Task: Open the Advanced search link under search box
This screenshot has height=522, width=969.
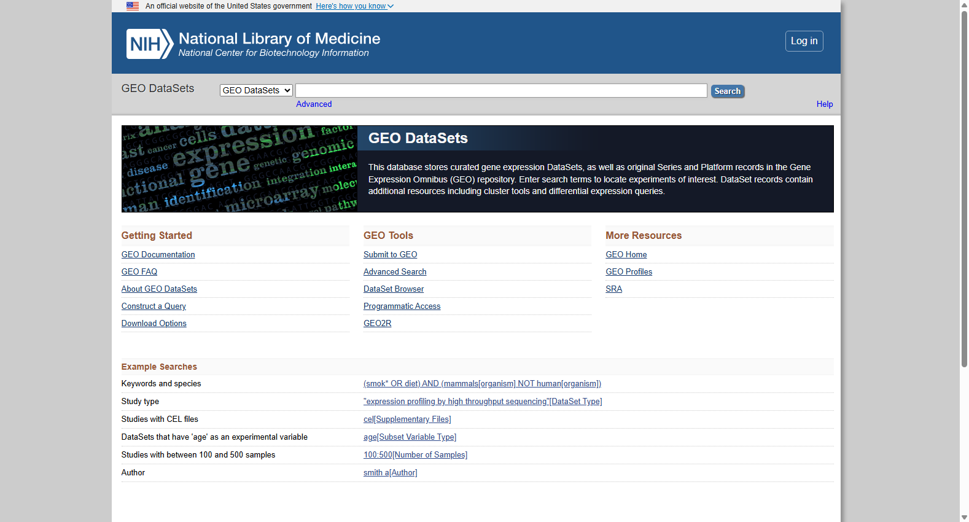Action: click(314, 104)
